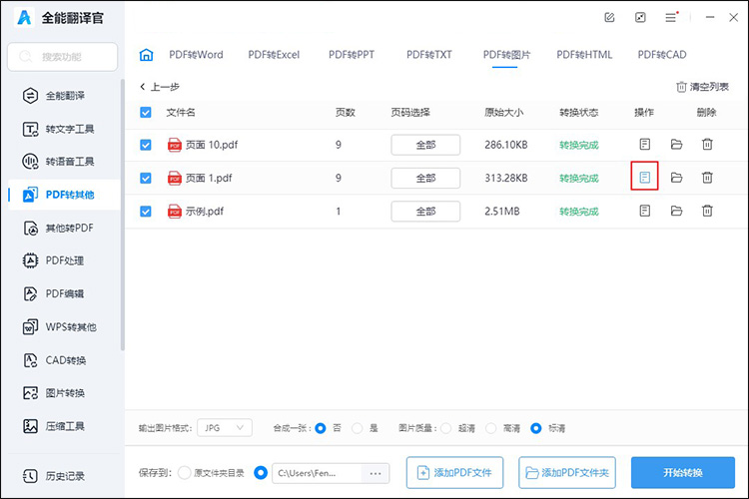Switch to the PDF转图片 tab

[x=506, y=55]
